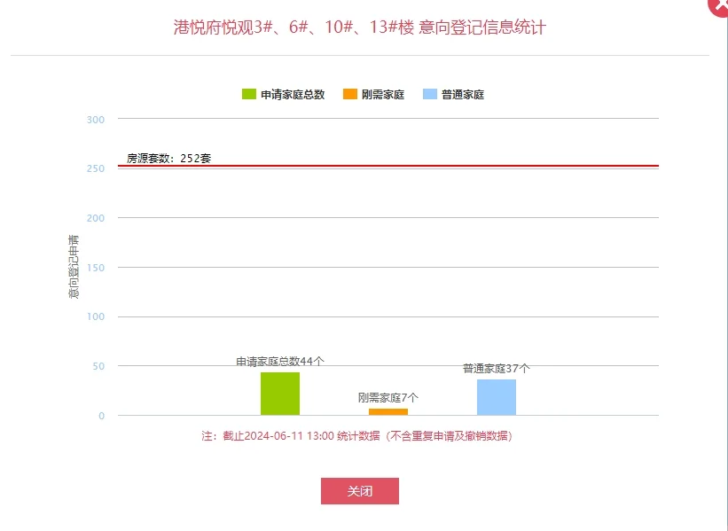728x531 pixels.
Task: Click the 刚需家庭7个 bar label
Action: (x=388, y=397)
